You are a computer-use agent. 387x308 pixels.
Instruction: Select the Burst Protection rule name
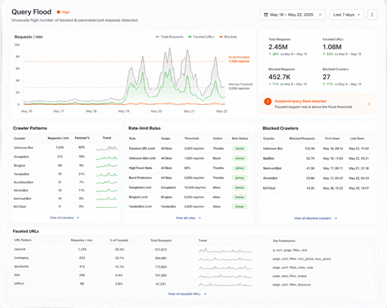(x=140, y=178)
